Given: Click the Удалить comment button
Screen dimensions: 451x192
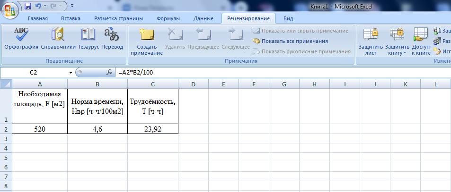Looking at the screenshot, I should coord(175,39).
